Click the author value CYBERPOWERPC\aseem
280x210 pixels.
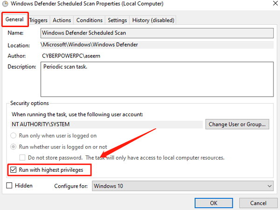pos(71,56)
